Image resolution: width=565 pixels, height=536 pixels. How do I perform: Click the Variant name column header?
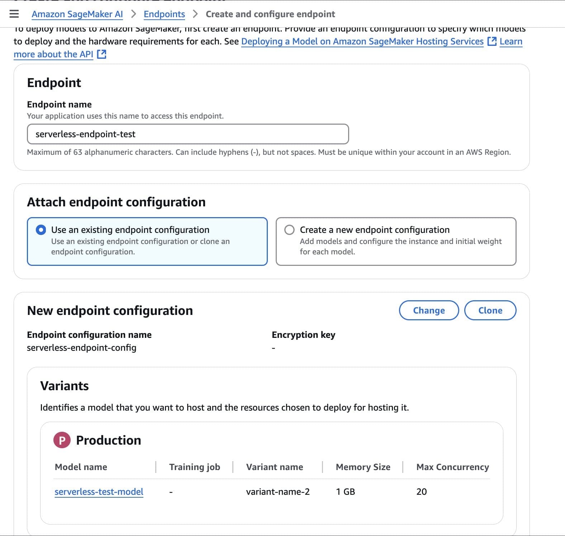pos(274,467)
